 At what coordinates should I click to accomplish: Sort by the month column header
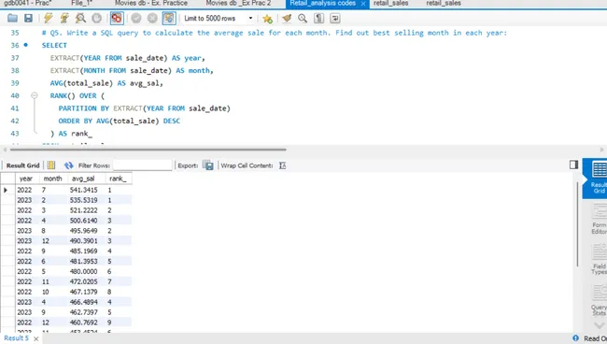(x=52, y=179)
